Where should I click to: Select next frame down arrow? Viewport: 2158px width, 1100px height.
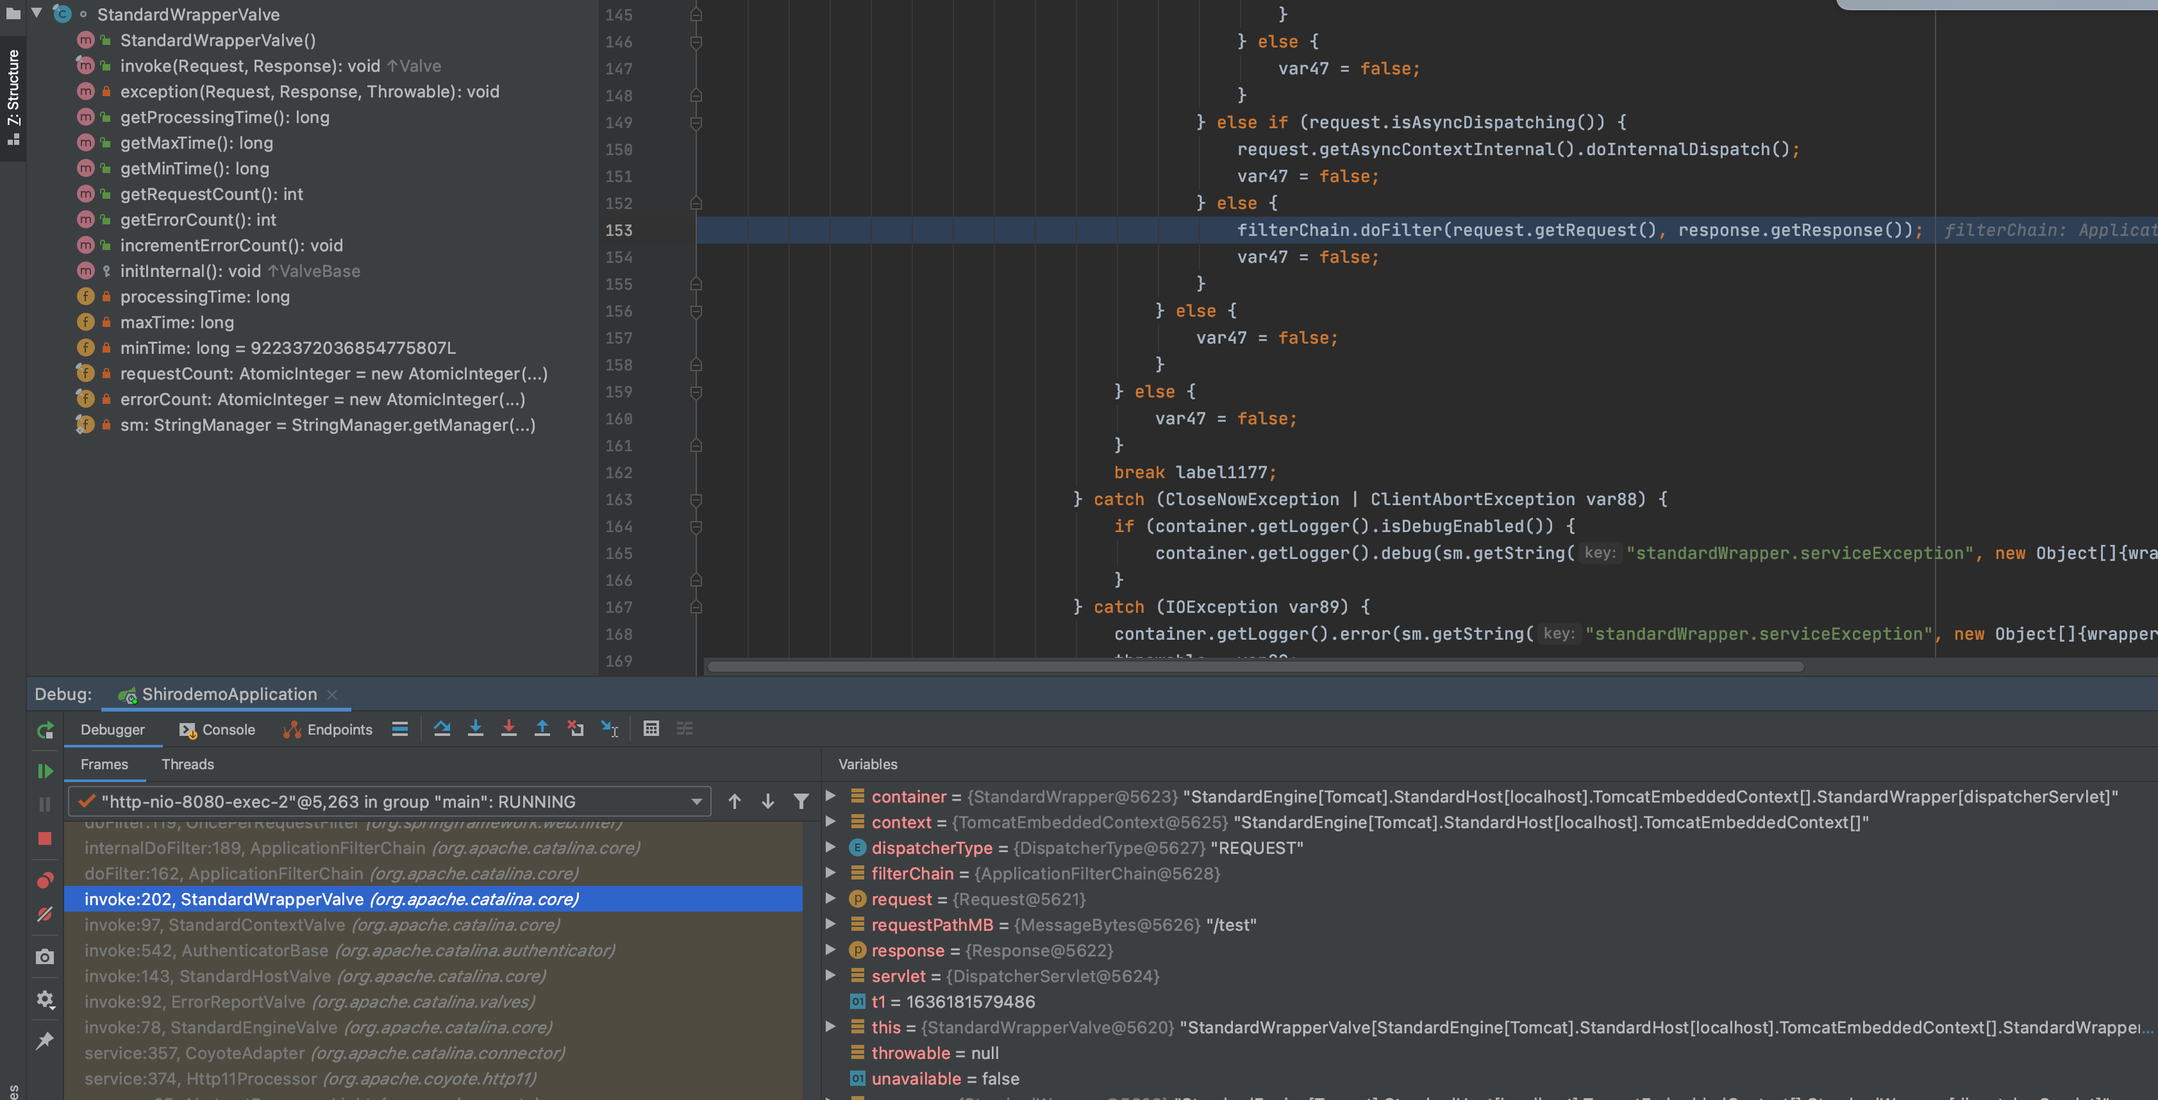click(767, 802)
